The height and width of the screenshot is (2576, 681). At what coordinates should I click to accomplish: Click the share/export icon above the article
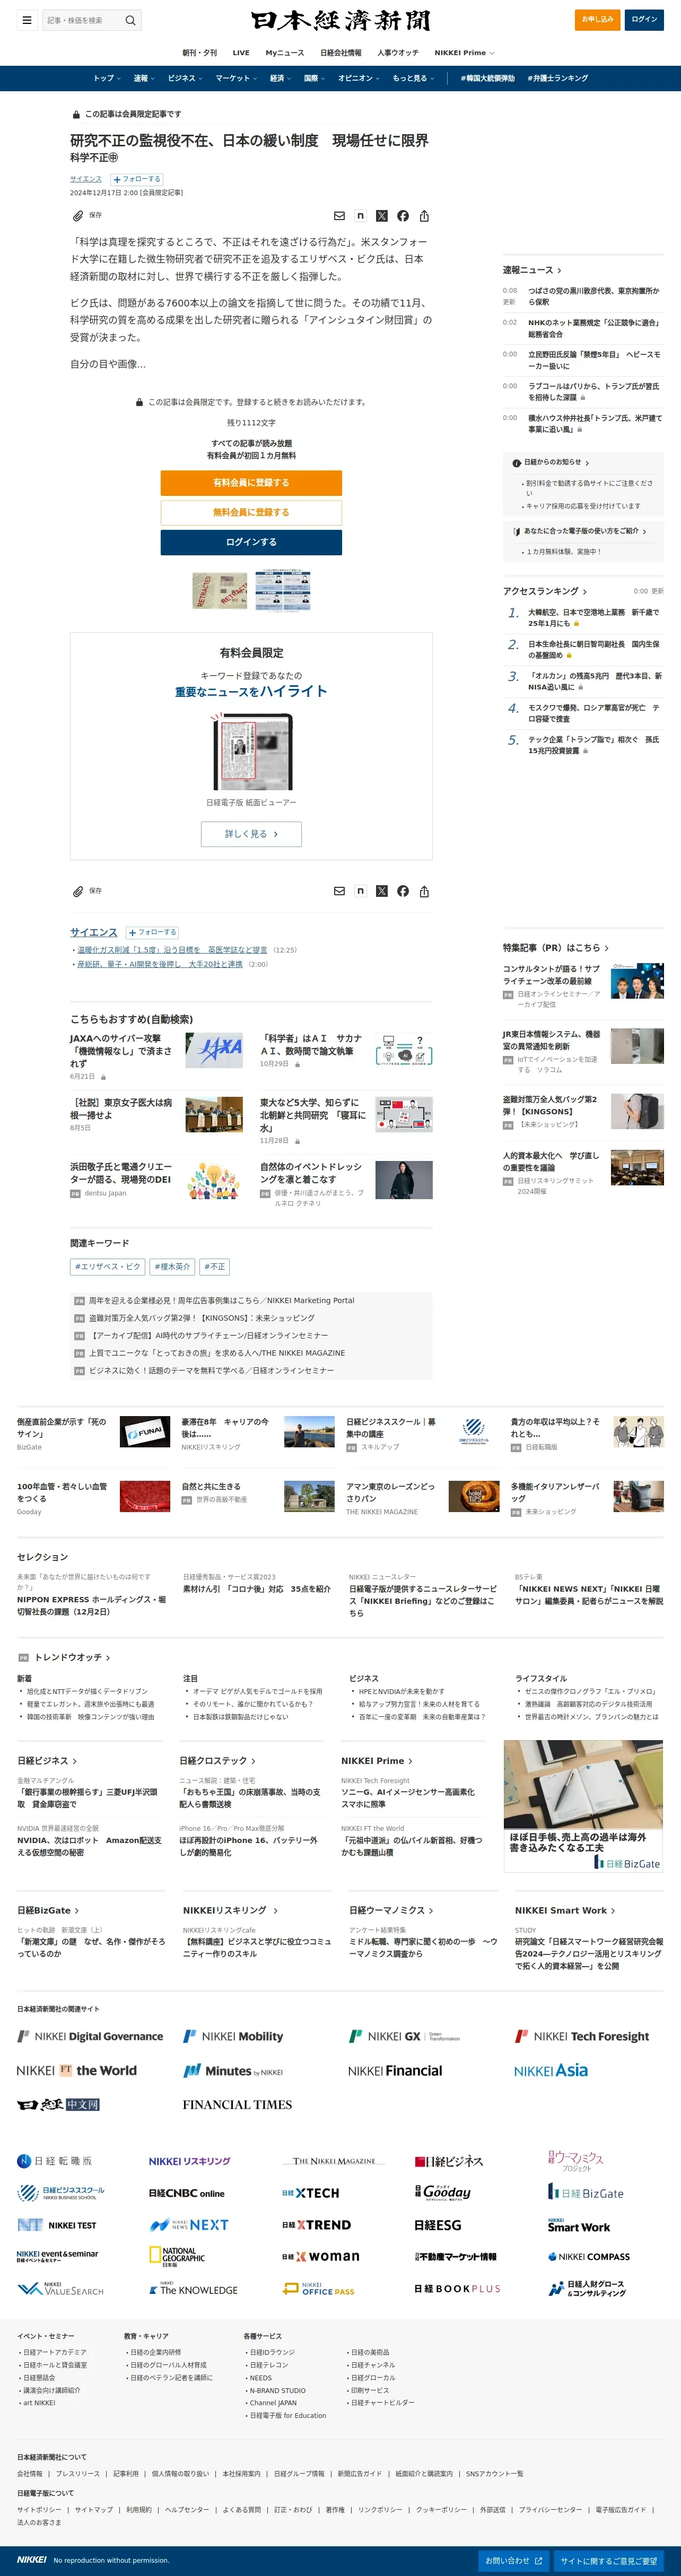click(424, 216)
